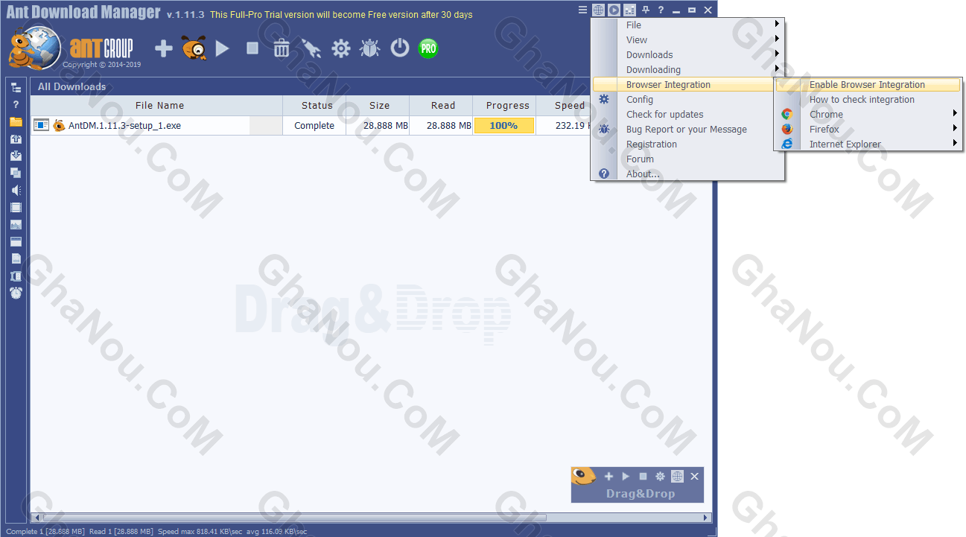Select the video filmstrip category in sidebar

click(x=16, y=207)
